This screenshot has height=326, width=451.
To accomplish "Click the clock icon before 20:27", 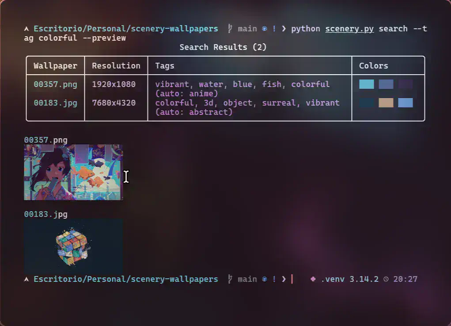I will (x=386, y=279).
